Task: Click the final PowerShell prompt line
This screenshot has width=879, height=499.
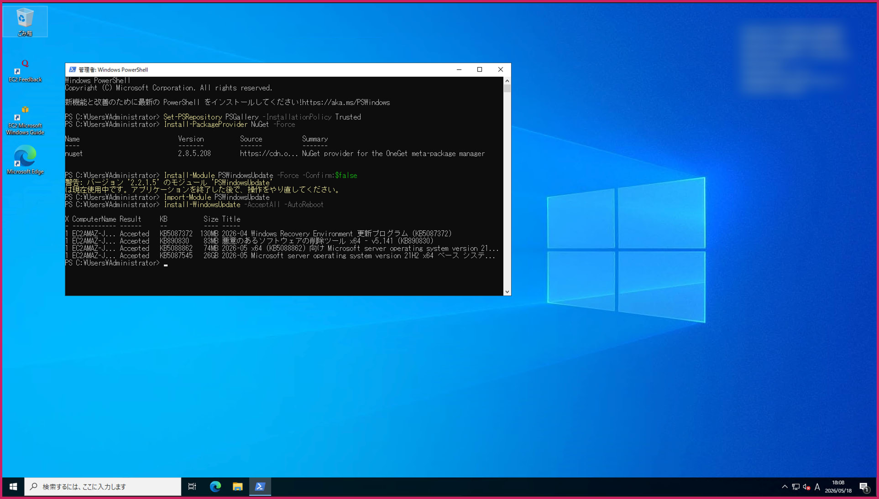Action: click(116, 263)
